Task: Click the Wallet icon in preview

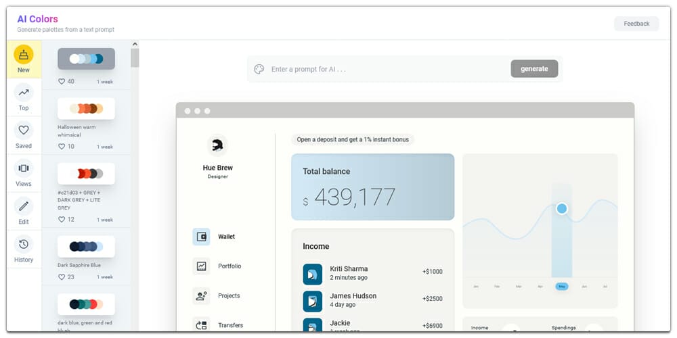Action: pyautogui.click(x=201, y=237)
